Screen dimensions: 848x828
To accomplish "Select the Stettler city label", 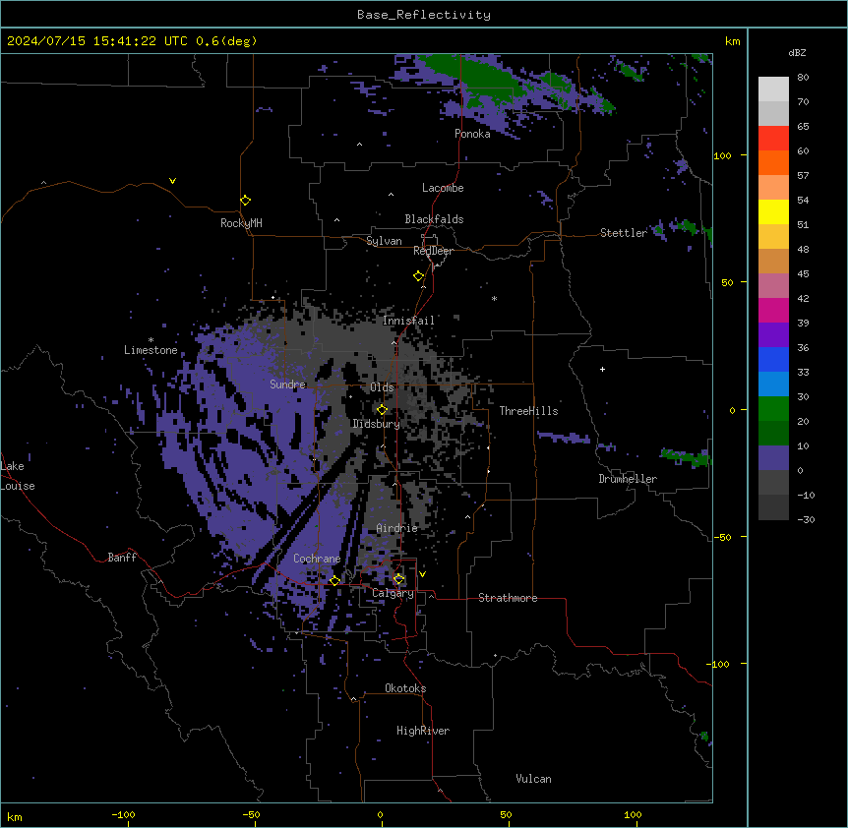I will coord(624,233).
